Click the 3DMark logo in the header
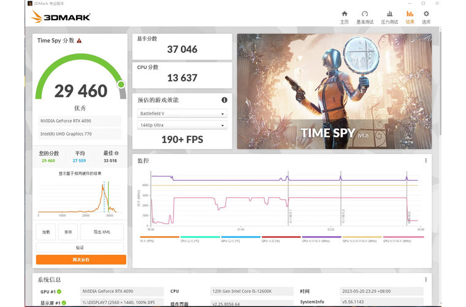This screenshot has width=466, height=307. click(61, 17)
